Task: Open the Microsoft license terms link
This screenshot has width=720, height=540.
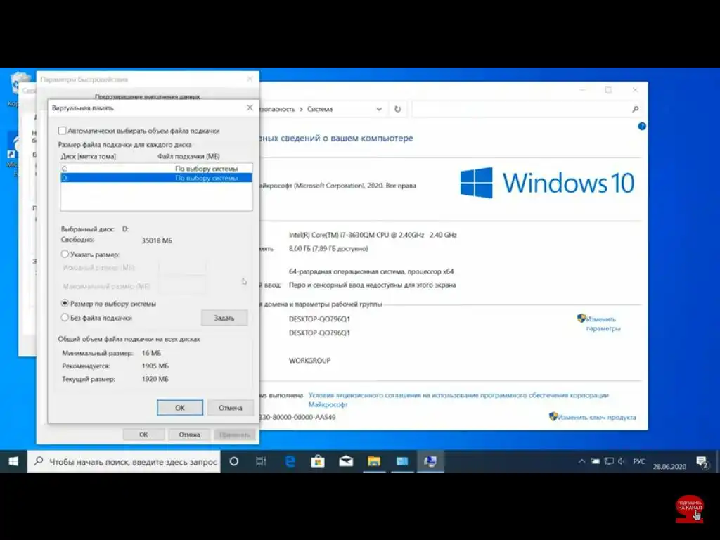Action: pos(458,400)
